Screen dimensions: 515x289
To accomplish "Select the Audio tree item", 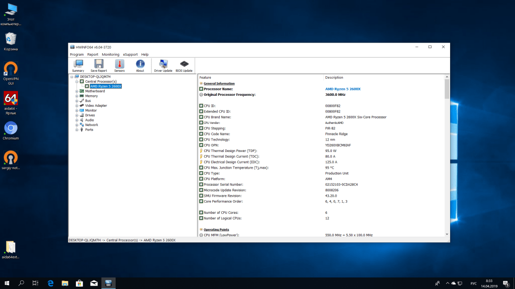I will point(90,120).
